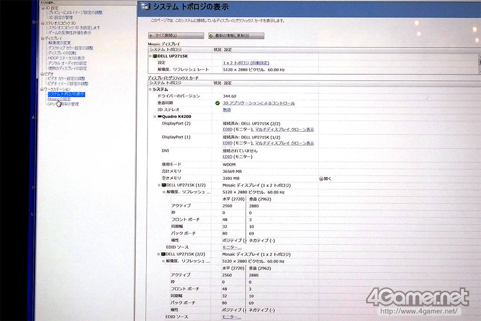Open デスクトップ カラー設定の調整 page
The height and width of the screenshot is (321, 481).
click(70, 48)
